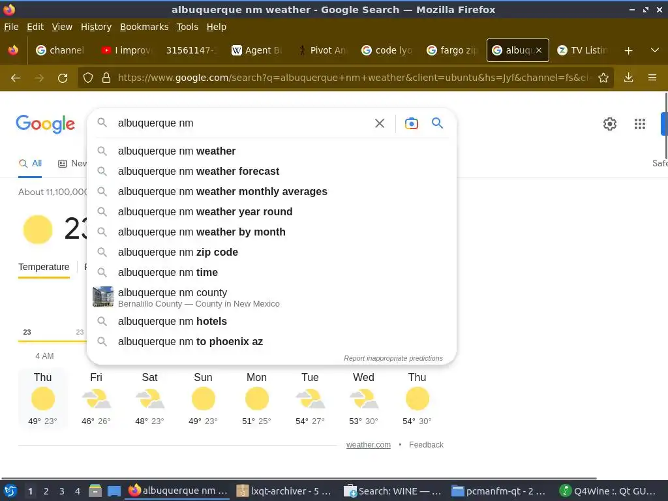The height and width of the screenshot is (501, 668).
Task: Click the Bernalillo County thumbnail image
Action: (103, 297)
